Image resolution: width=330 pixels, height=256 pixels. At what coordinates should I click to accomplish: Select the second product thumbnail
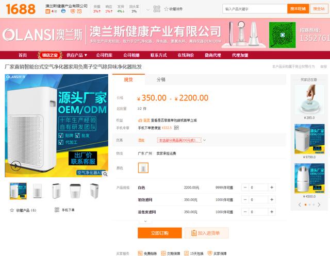click(x=38, y=191)
